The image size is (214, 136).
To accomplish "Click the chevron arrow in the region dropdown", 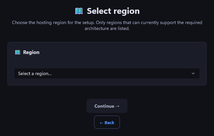I will pyautogui.click(x=193, y=73).
